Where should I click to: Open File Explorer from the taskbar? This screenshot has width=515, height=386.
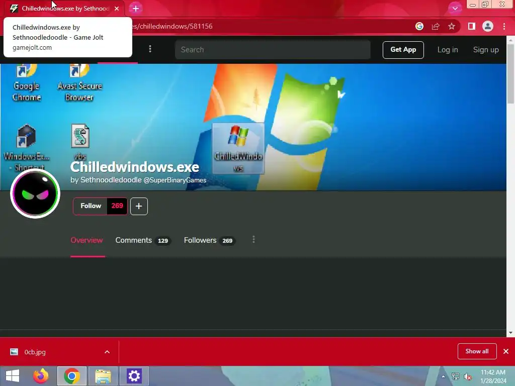[103, 376]
